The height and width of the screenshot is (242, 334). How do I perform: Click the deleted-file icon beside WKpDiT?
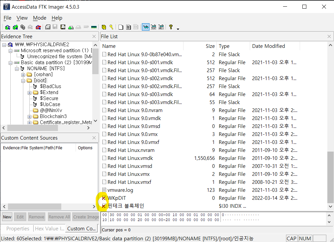104,198
